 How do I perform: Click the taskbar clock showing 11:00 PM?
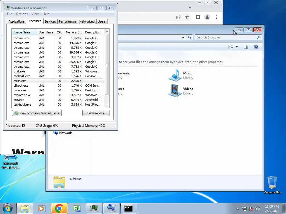pyautogui.click(x=272, y=209)
